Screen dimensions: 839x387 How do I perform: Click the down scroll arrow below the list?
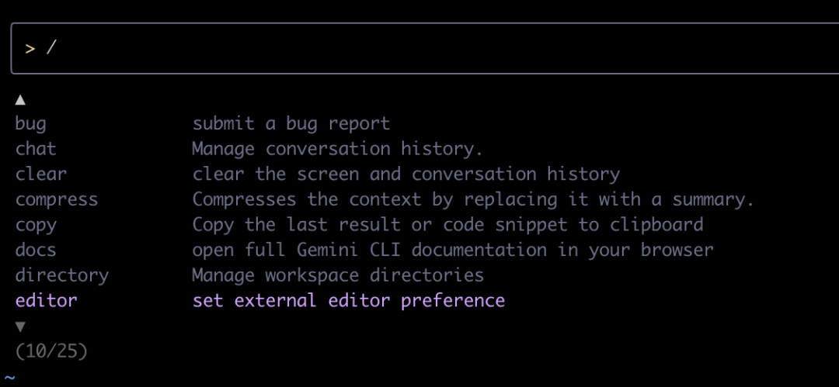click(x=20, y=326)
